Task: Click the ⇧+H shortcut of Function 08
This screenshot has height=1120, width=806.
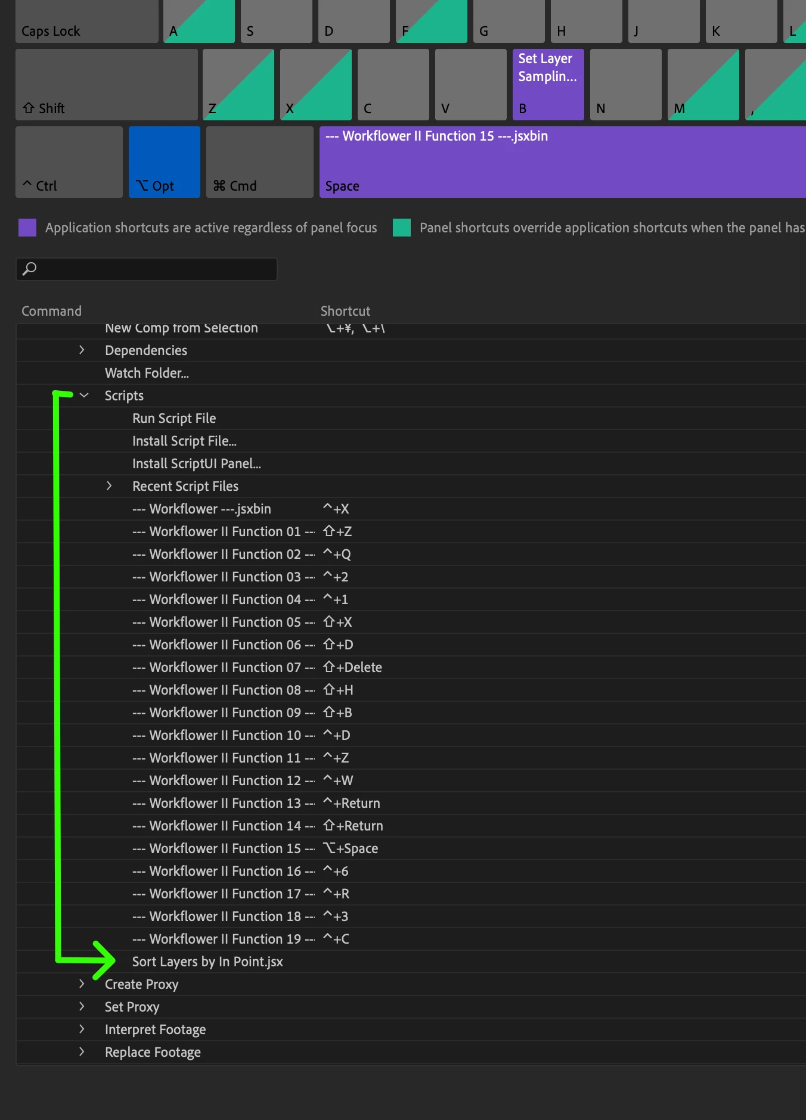Action: [x=338, y=690]
